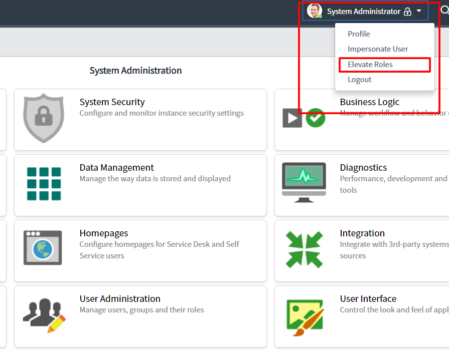449x355 pixels.
Task: Click the Homepages globe window icon
Action: pos(43,247)
